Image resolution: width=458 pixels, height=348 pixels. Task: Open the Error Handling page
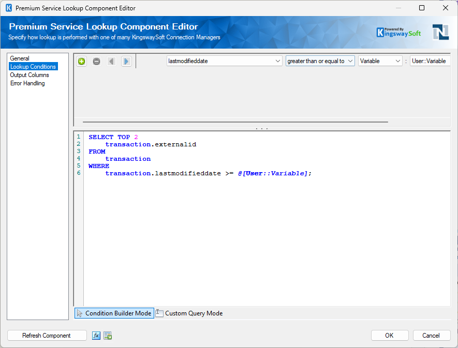click(x=27, y=83)
